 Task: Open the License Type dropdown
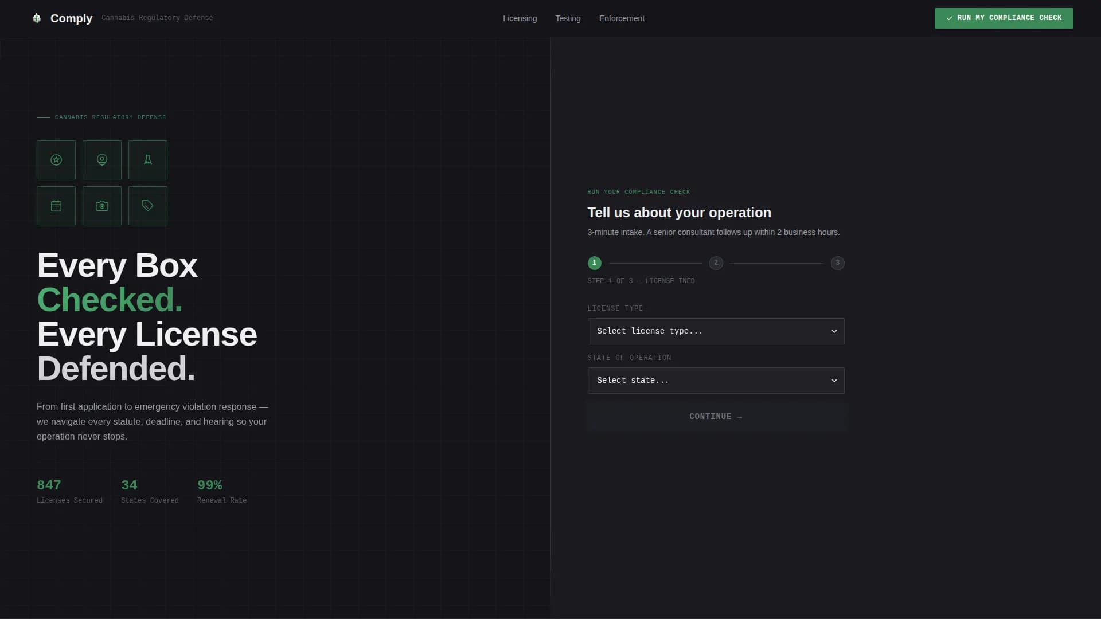(x=716, y=331)
